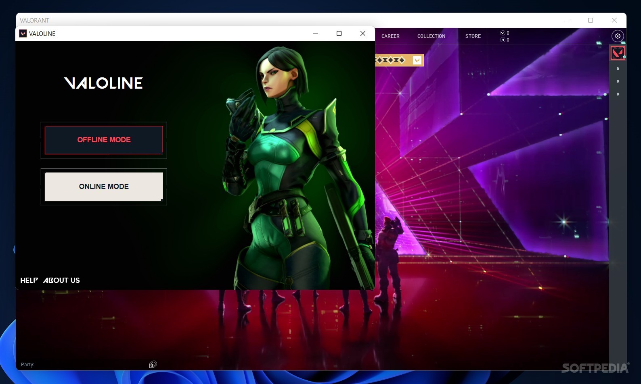
Task: Click the party tag icon at bottom
Action: [x=153, y=364]
